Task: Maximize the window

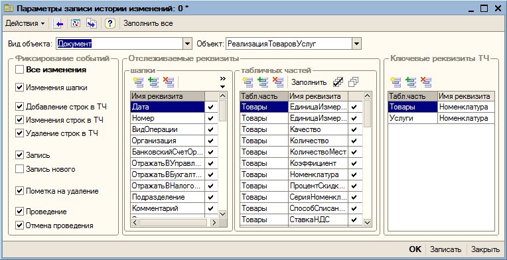Action: [x=484, y=9]
